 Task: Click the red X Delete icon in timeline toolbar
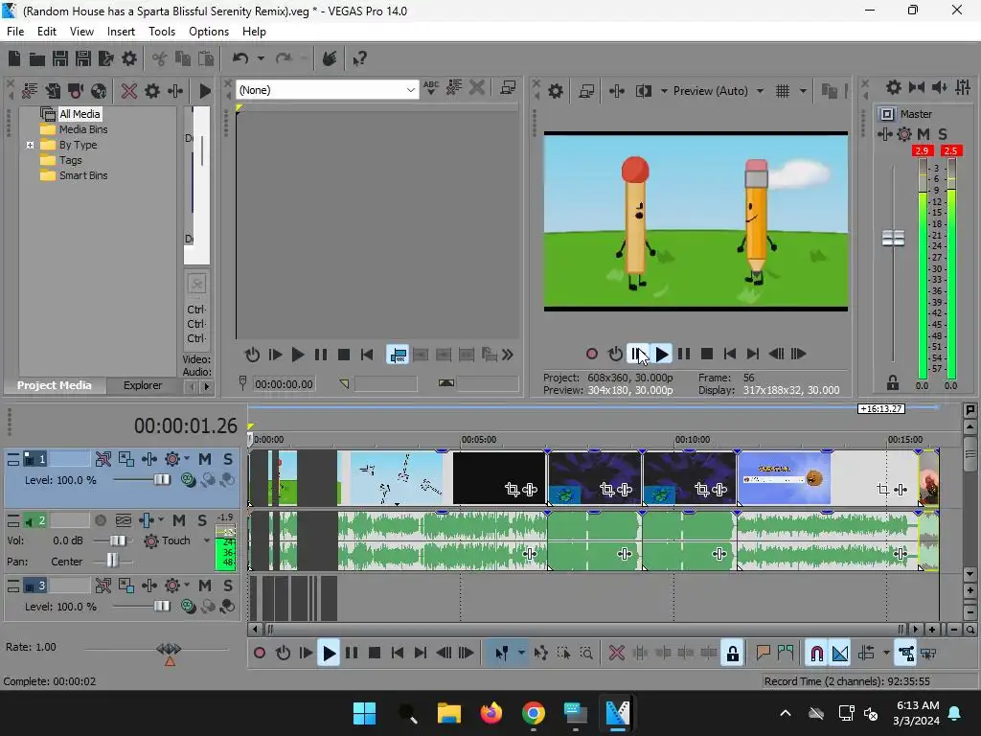click(616, 654)
